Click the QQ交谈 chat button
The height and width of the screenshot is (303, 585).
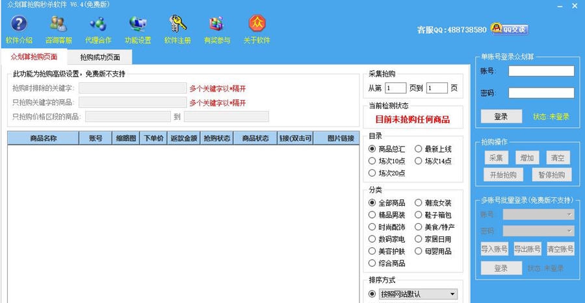pos(510,29)
